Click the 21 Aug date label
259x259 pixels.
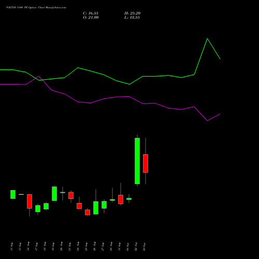pos(70,247)
